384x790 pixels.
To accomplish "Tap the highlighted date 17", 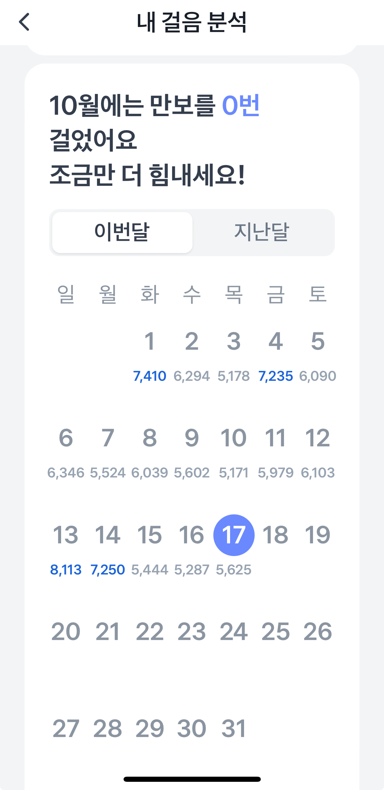I will pos(234,535).
